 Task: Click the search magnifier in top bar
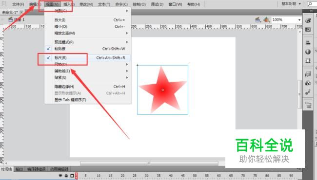pos(310,4)
